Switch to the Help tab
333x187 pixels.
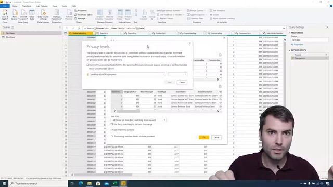74,6
